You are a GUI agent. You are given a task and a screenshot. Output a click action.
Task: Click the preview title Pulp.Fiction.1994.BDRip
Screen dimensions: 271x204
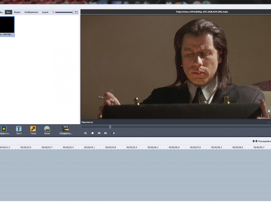pos(202,12)
